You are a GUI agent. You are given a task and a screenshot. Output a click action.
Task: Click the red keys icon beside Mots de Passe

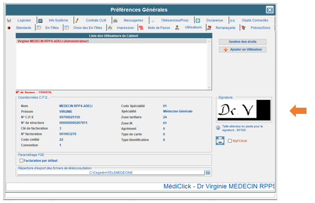point(141,28)
